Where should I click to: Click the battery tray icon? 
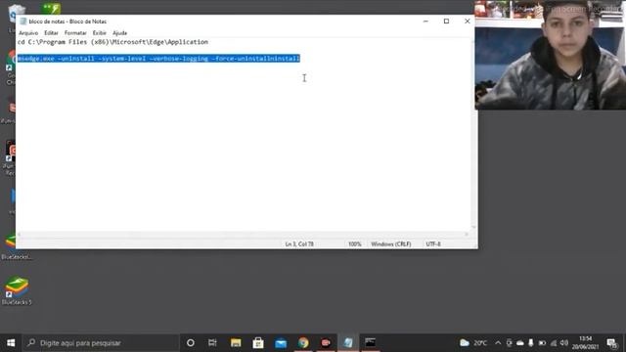[542, 343]
